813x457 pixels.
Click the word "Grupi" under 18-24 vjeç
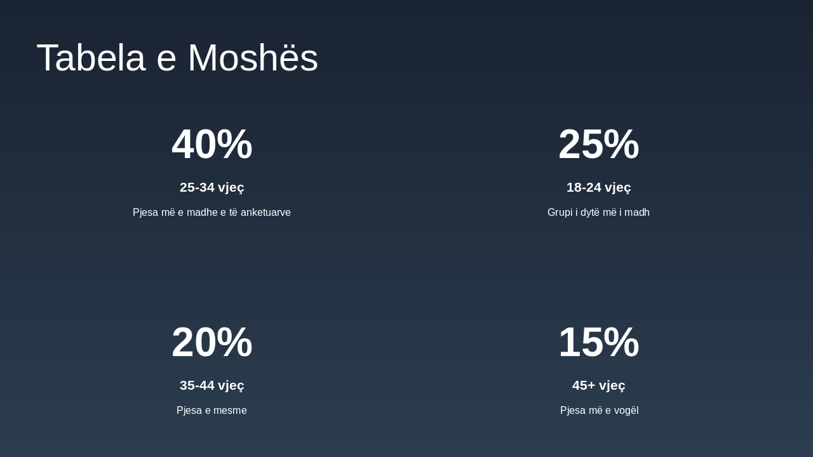(560, 213)
